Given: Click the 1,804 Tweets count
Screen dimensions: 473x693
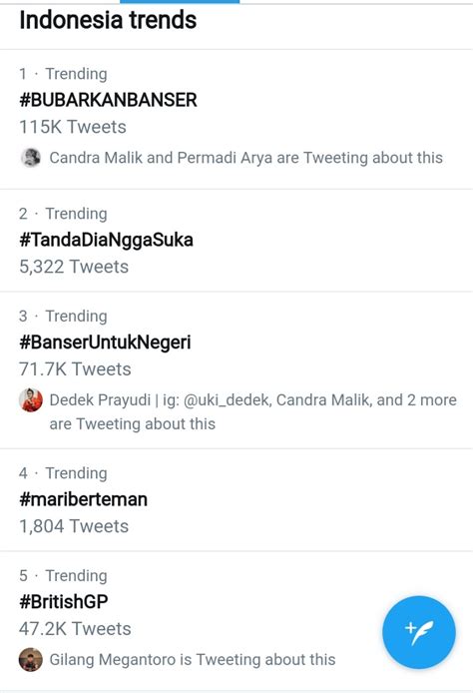Looking at the screenshot, I should click(74, 526).
